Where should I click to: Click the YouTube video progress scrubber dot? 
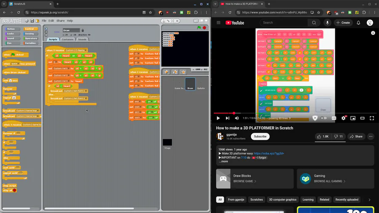click(234, 113)
